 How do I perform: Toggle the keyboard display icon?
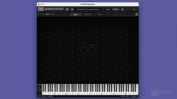123,9
